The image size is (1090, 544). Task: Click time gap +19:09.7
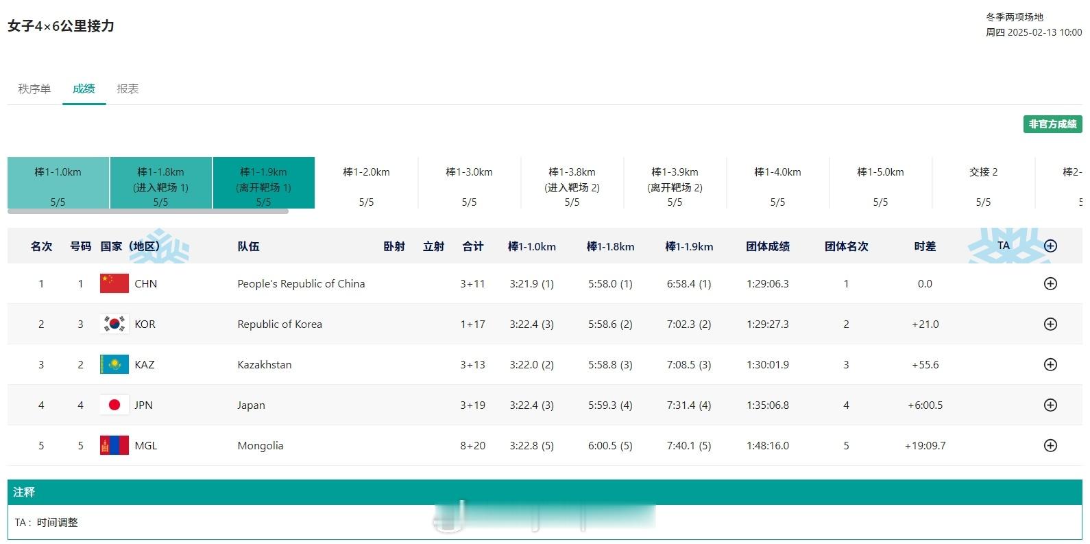coord(925,445)
